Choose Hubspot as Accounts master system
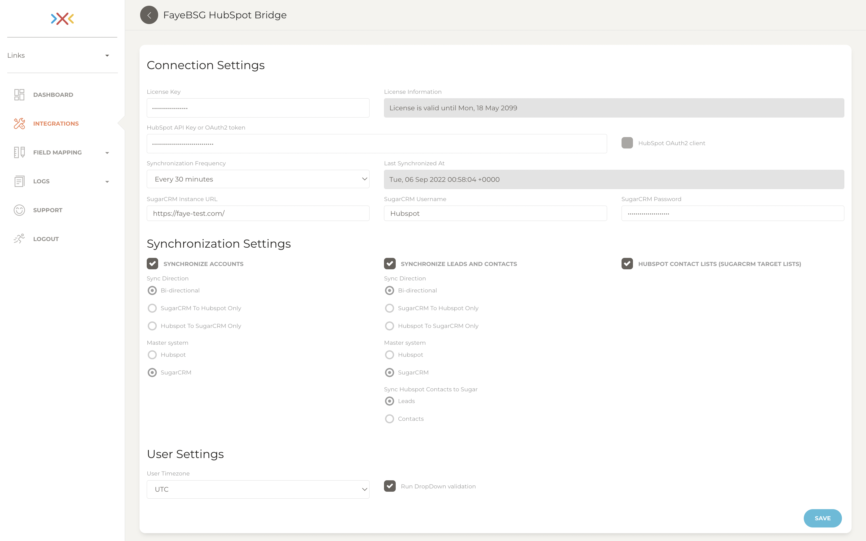This screenshot has width=866, height=541. pos(152,355)
